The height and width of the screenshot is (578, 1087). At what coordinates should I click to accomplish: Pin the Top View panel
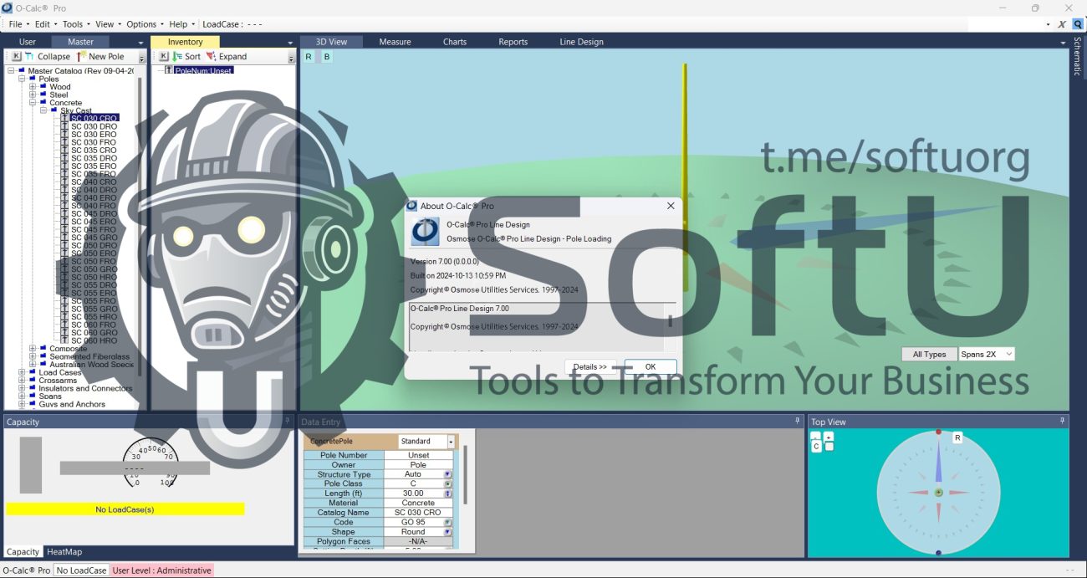1063,422
